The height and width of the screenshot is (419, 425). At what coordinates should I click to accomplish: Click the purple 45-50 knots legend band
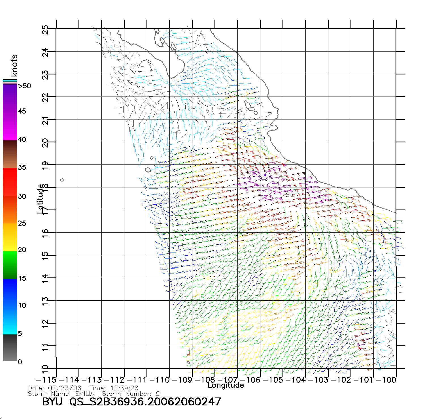10,98
